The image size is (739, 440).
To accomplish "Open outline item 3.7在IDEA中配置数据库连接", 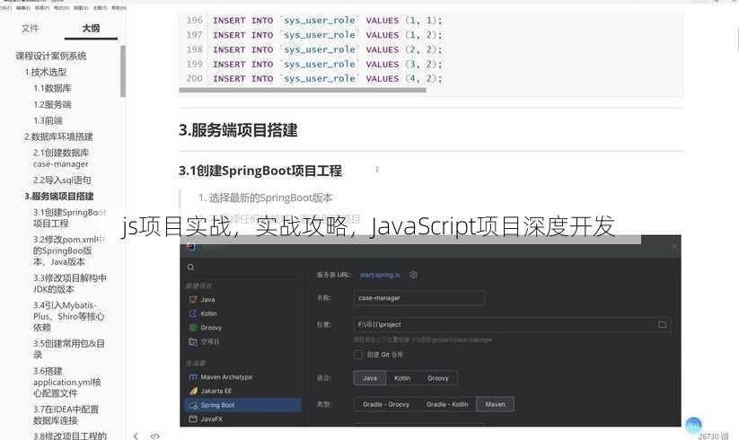I will point(66,415).
